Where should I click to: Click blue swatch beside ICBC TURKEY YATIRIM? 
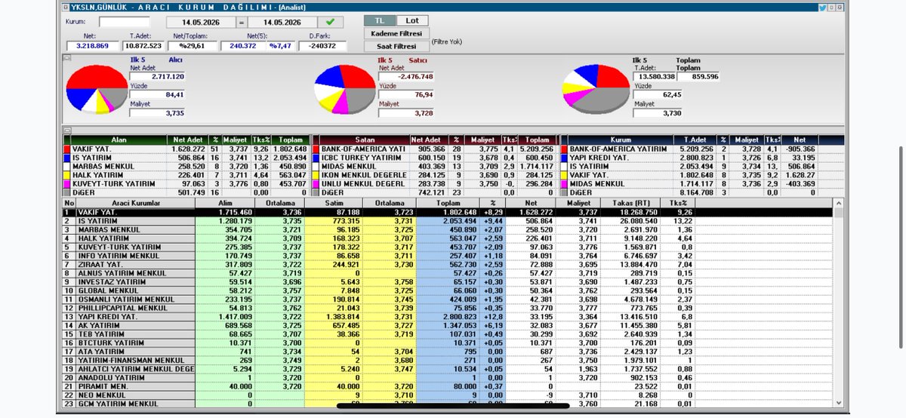coord(316,158)
